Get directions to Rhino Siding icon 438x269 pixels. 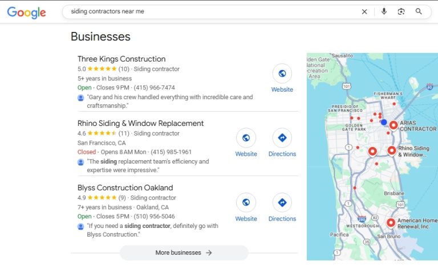(282, 138)
